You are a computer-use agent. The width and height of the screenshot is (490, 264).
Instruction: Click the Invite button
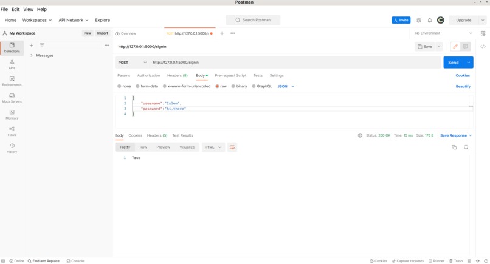click(401, 20)
